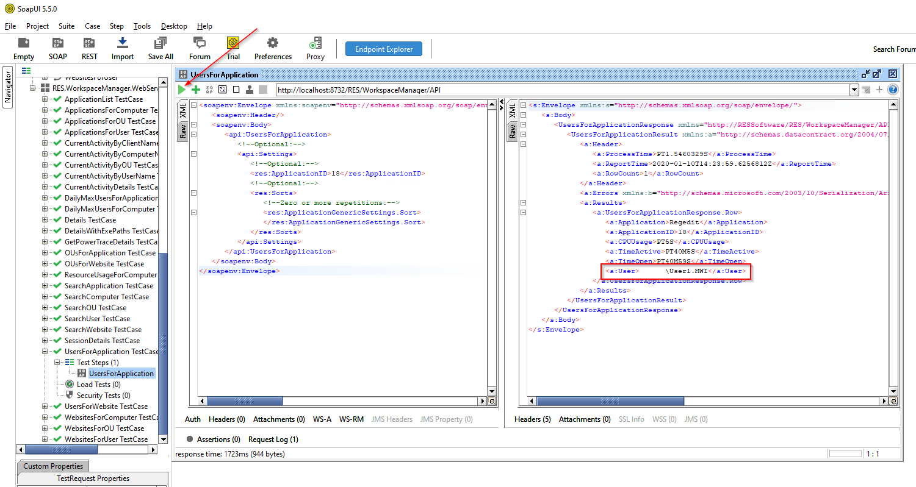Open the REST project creation tool

coord(89,48)
